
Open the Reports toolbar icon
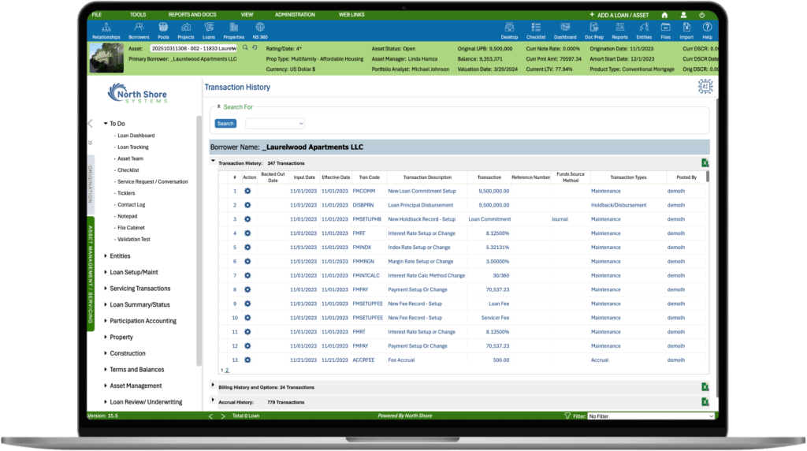[619, 31]
